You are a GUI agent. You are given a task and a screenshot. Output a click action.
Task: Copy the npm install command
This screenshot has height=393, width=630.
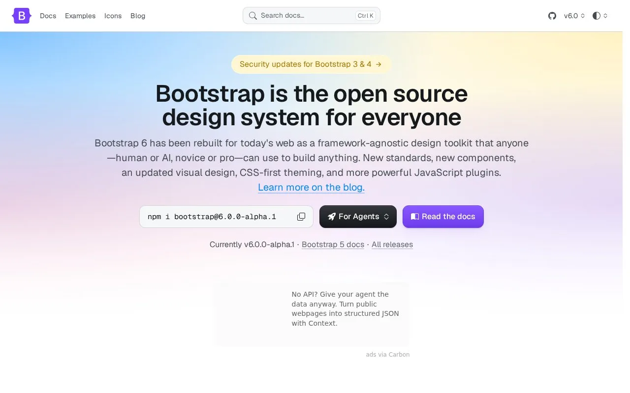pyautogui.click(x=301, y=217)
